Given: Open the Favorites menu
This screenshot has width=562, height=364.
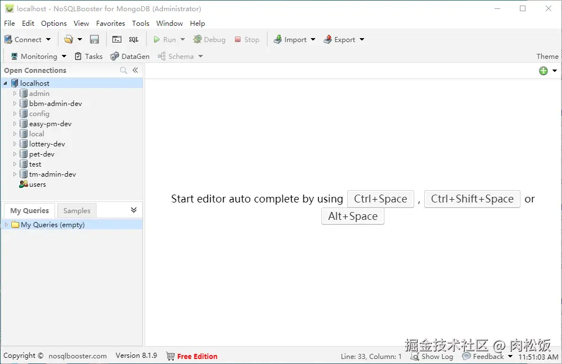Looking at the screenshot, I should tap(110, 23).
